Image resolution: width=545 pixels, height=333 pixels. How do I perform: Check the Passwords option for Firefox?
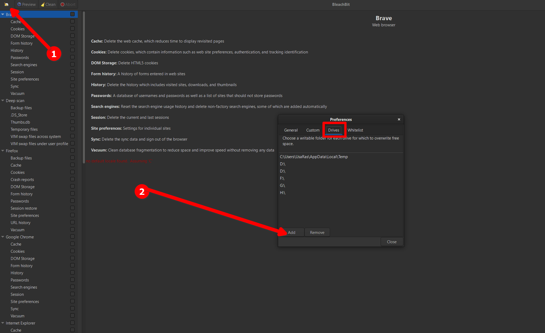coord(72,201)
